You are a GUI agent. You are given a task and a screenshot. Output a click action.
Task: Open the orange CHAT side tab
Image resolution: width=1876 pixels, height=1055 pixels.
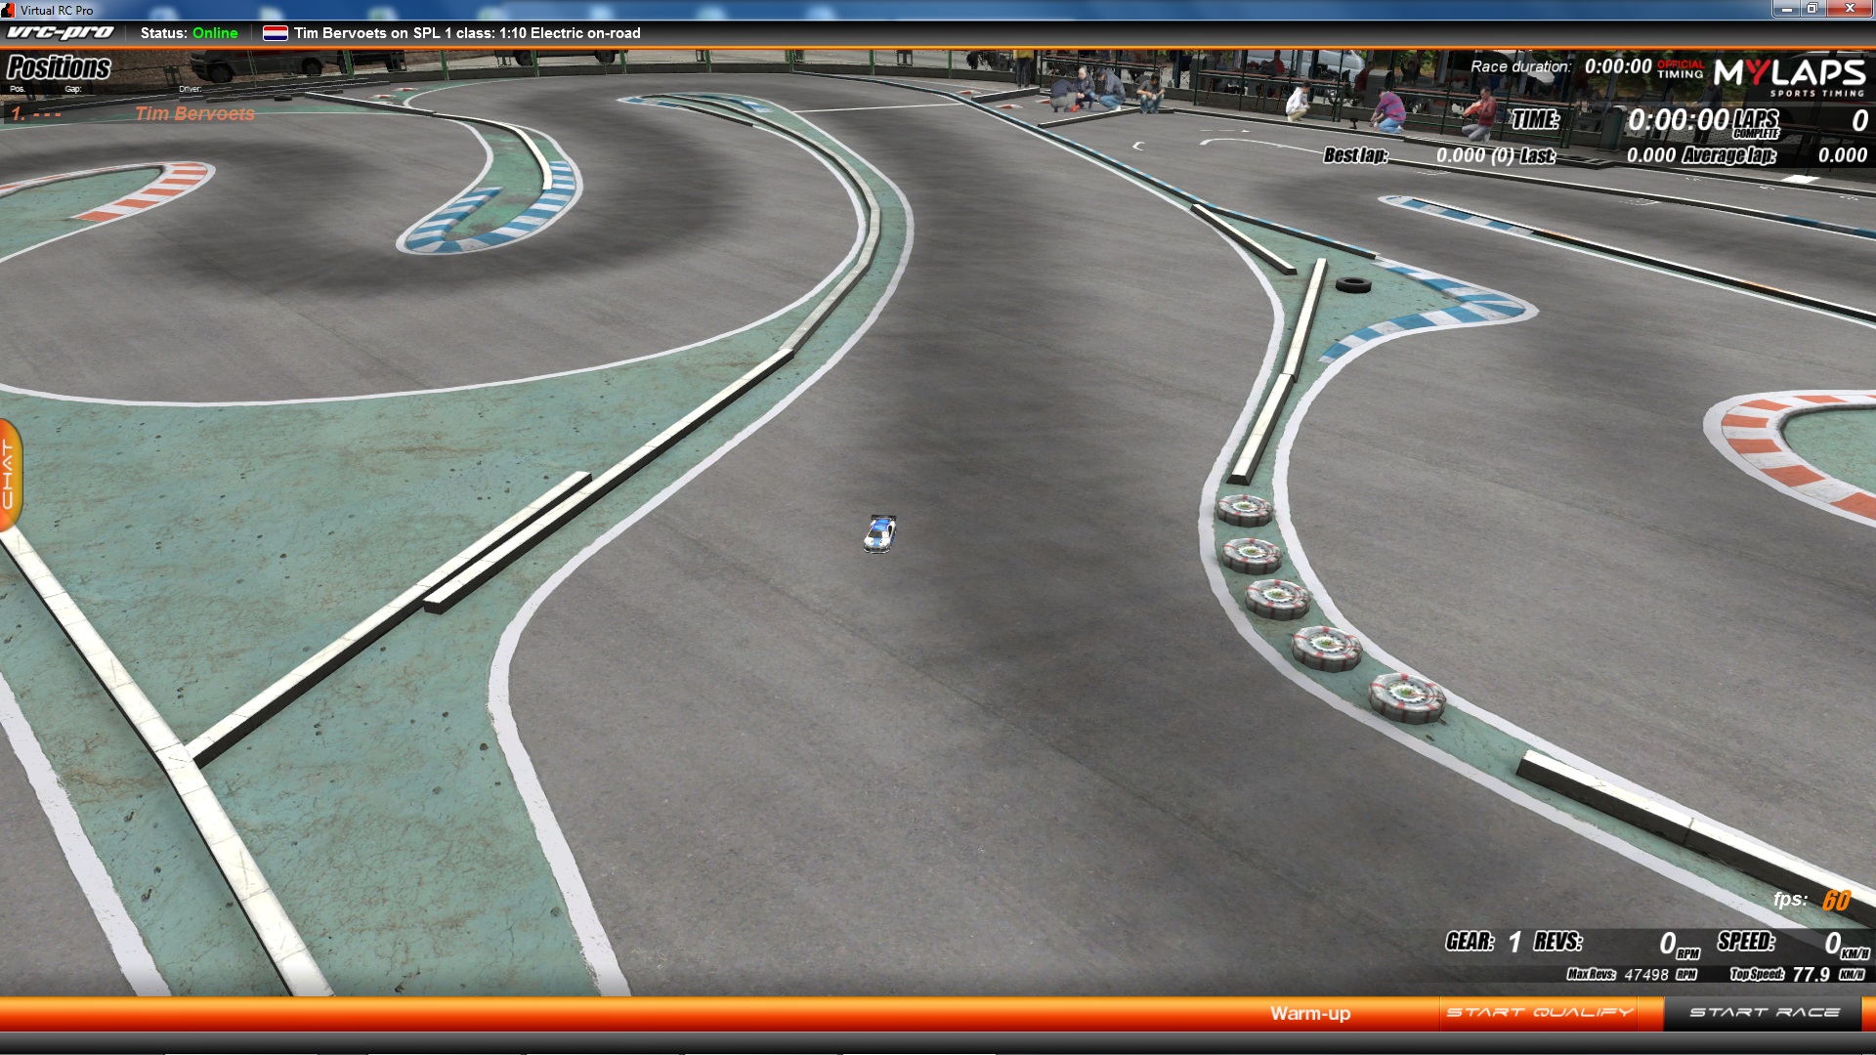(x=10, y=475)
